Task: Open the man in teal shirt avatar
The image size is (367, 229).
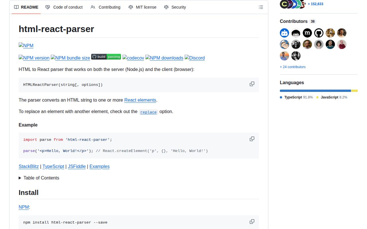Action: (x=330, y=44)
